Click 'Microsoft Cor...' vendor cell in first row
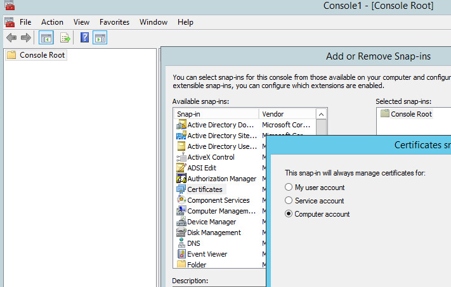Viewport: 451px width, 287px height. click(x=286, y=125)
